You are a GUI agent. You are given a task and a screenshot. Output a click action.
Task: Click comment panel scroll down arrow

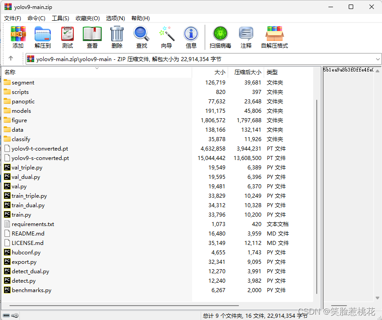click(378, 298)
